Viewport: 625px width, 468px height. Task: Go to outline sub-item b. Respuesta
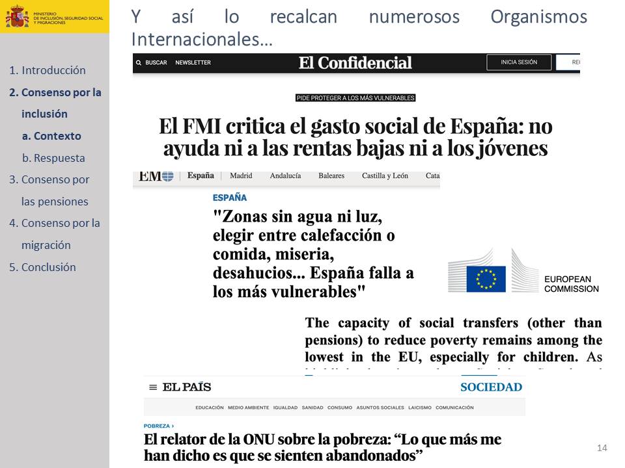(x=53, y=158)
